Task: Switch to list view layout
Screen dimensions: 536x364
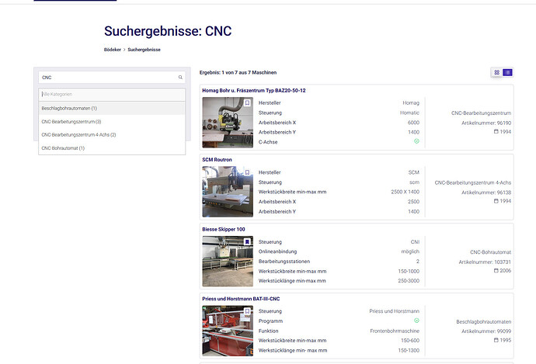Action: 507,72
